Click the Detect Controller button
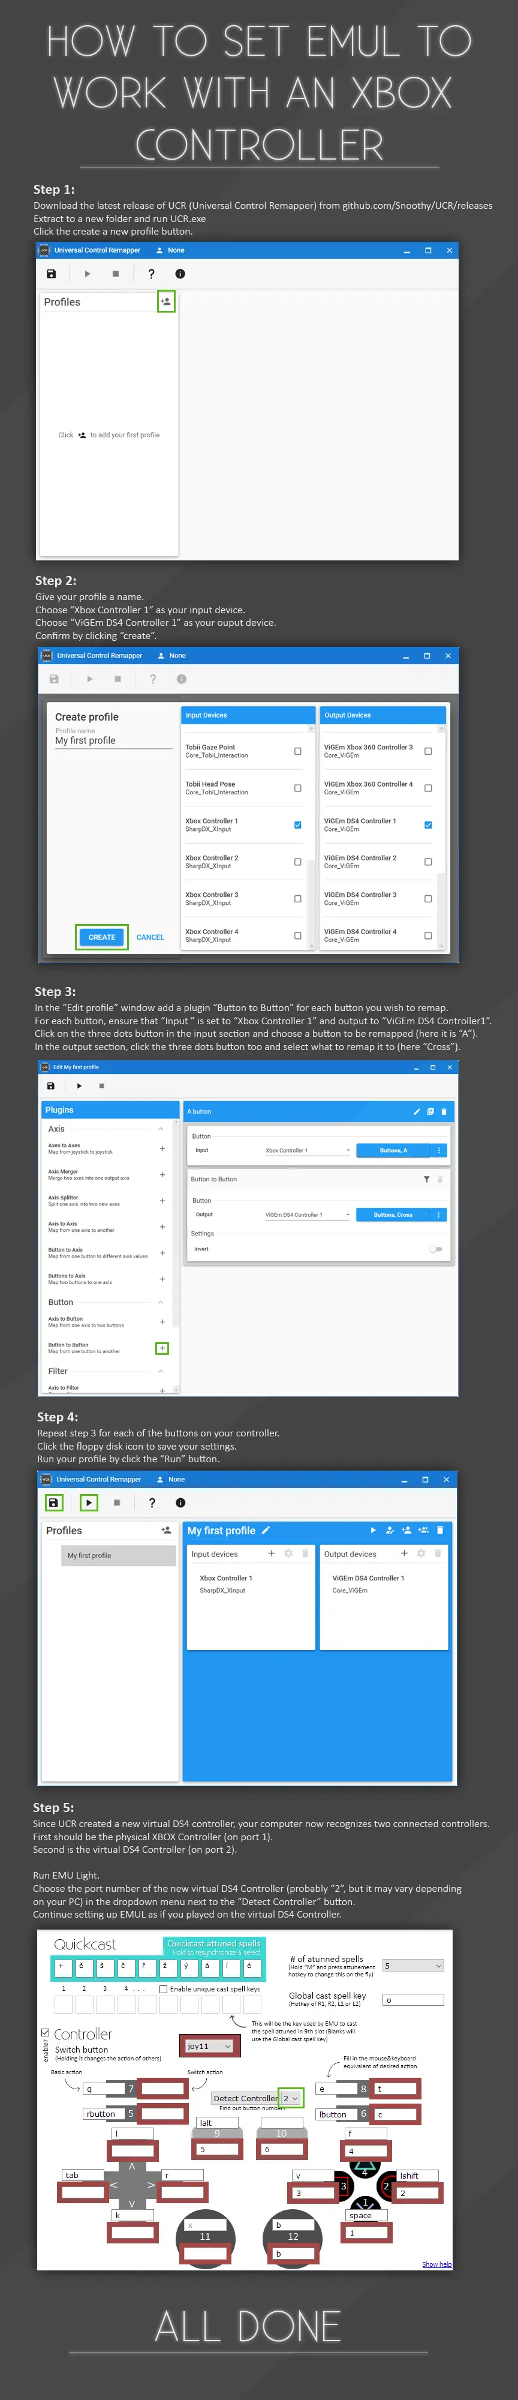 pyautogui.click(x=246, y=2098)
